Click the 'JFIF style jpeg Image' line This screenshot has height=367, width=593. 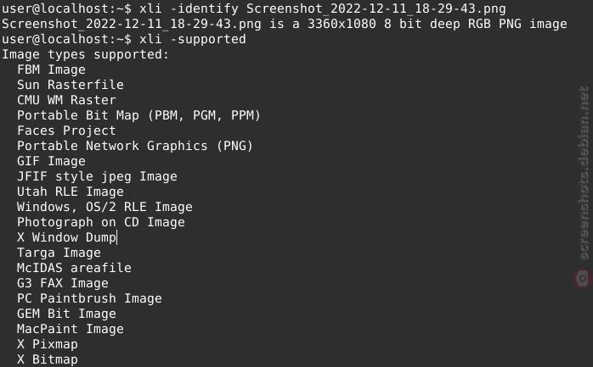tap(97, 176)
